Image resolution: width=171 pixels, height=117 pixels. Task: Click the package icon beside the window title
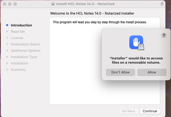(x=53, y=4)
